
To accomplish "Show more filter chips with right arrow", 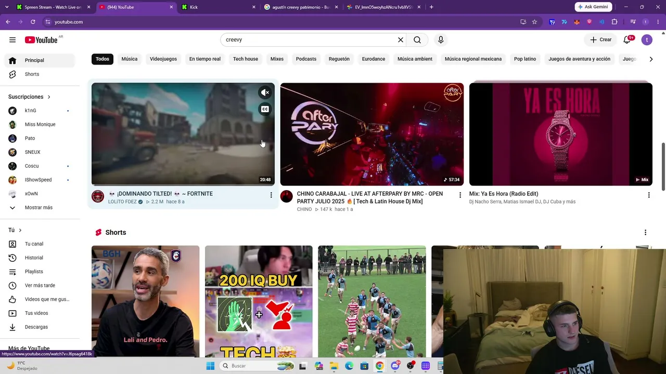I will [651, 59].
